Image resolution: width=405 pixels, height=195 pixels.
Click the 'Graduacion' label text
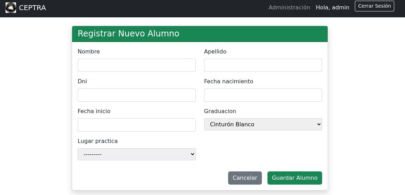click(x=220, y=111)
